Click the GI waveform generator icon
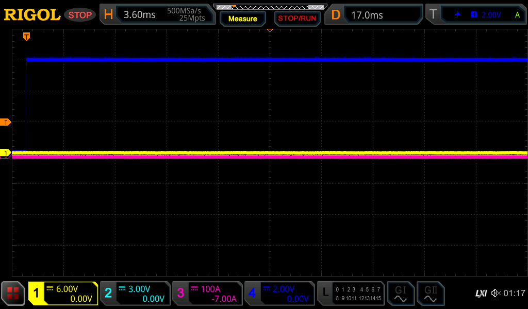Screen dimensions: 528x309 tap(400, 294)
